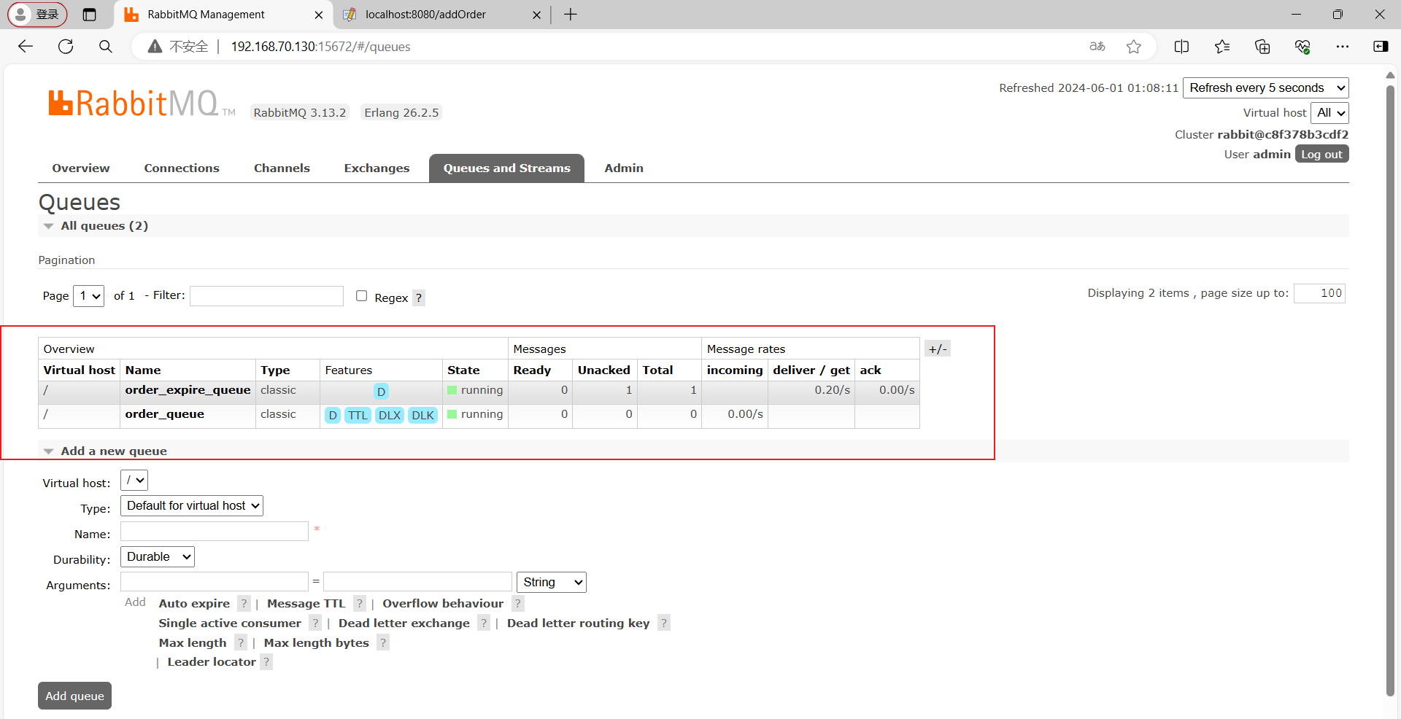The width and height of the screenshot is (1401, 719).
Task: Open Virtual host dropdown in new queue form
Action: pyautogui.click(x=134, y=481)
